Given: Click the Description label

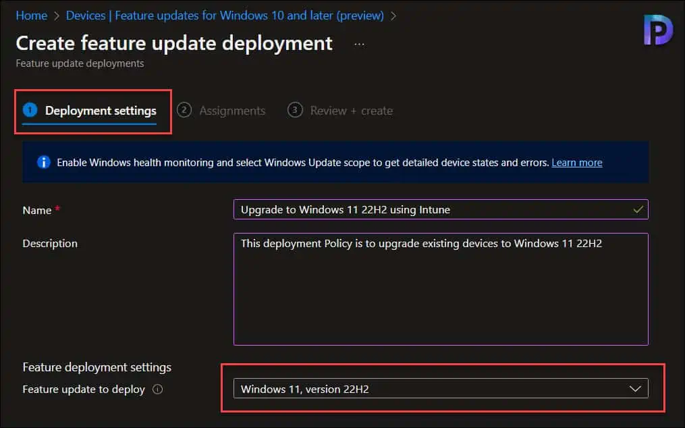Looking at the screenshot, I should pyautogui.click(x=50, y=244).
